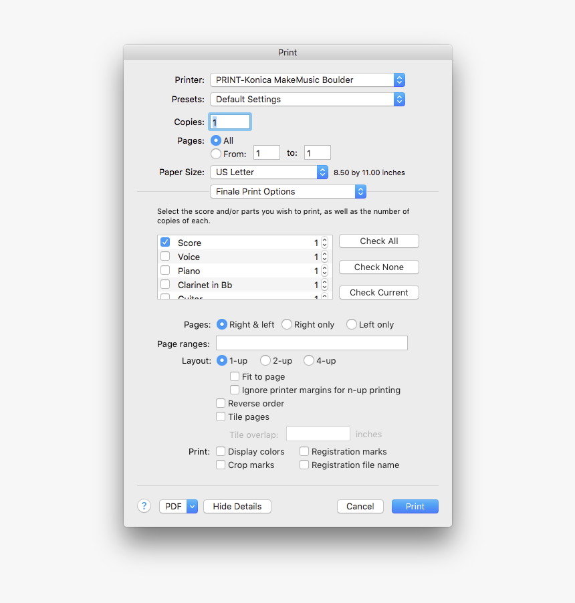Screen dimensions: 575x603
Task: Click into the Page ranges field
Action: 311,342
